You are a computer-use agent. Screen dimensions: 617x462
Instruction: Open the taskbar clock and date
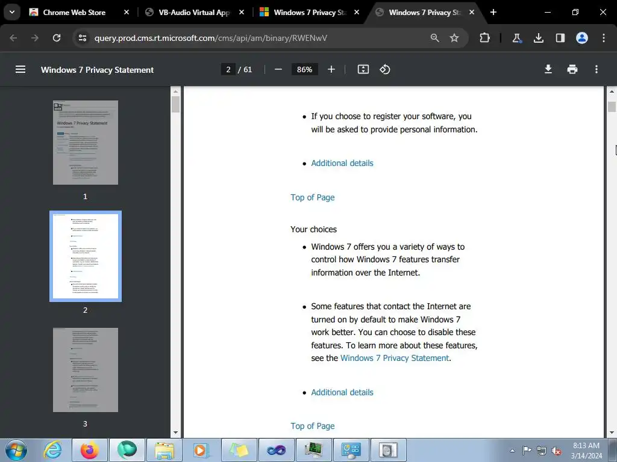(x=586, y=451)
